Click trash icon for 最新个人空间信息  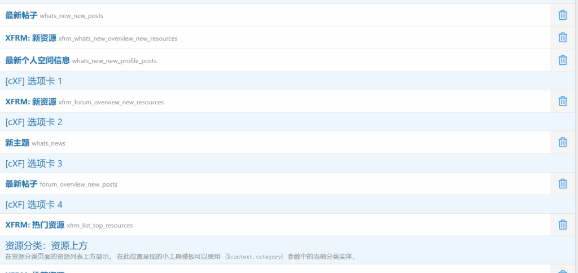[562, 60]
